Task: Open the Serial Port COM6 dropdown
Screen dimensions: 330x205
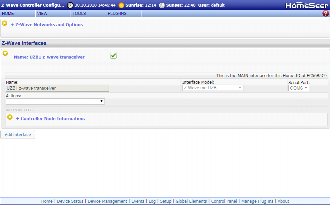Action: [x=299, y=88]
